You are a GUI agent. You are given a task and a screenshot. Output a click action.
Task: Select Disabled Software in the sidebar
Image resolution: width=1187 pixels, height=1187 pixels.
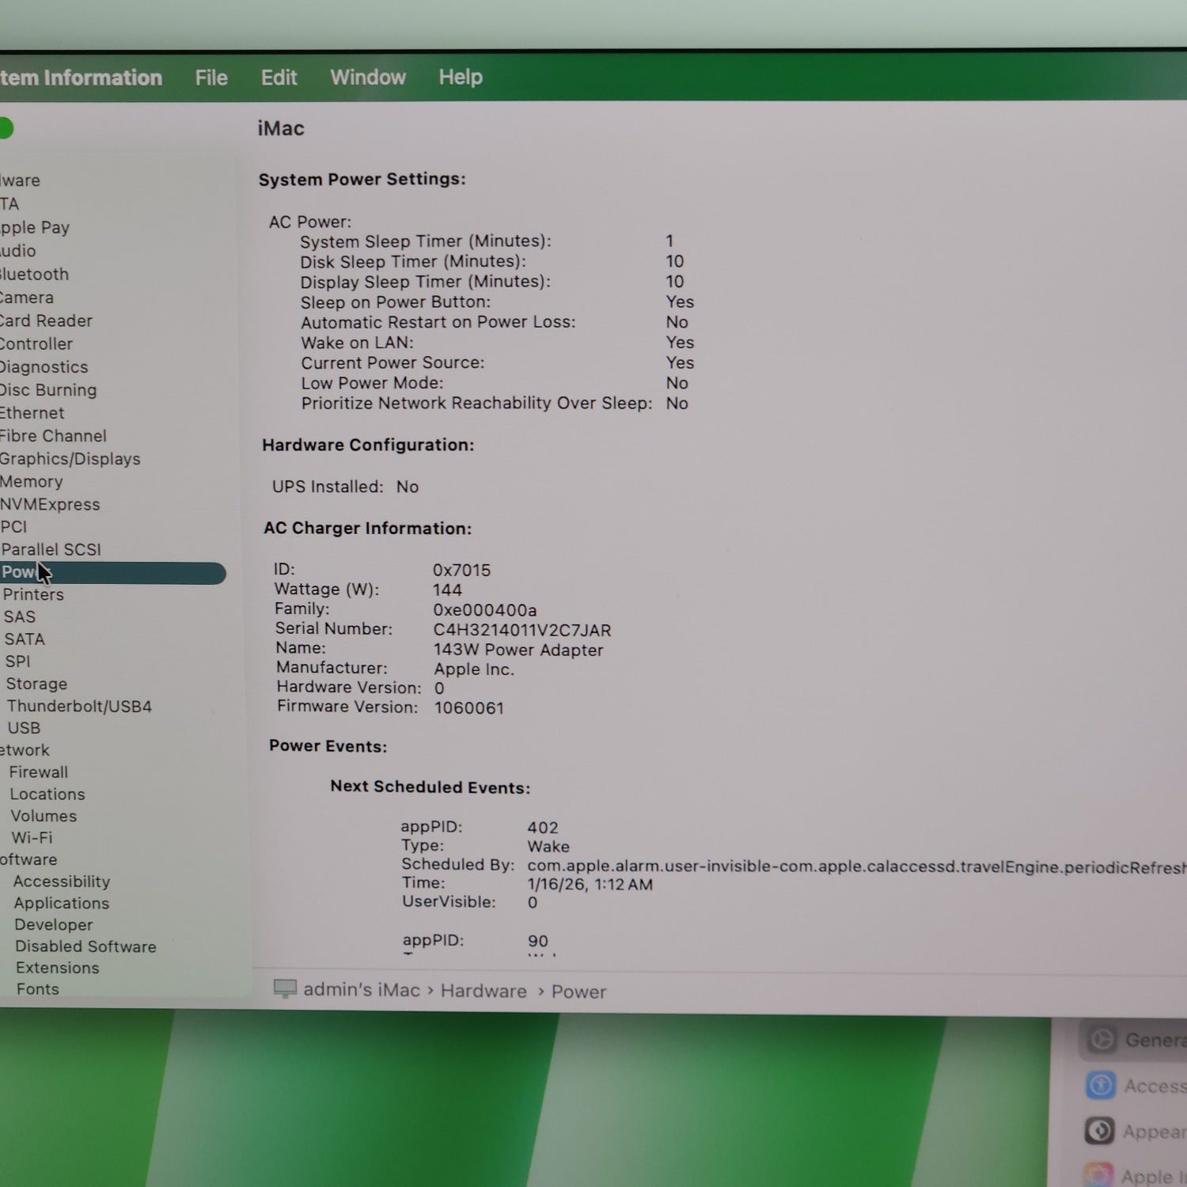pos(85,946)
